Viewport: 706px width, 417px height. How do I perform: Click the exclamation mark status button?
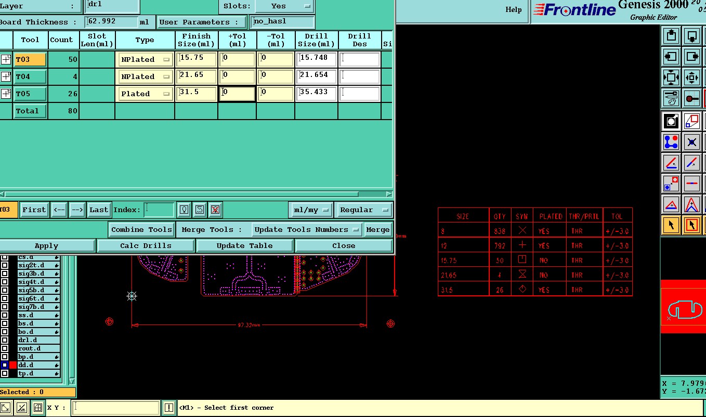tap(169, 408)
